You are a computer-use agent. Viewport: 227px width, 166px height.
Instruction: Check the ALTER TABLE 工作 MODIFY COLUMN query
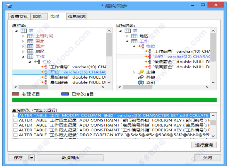tap(15, 115)
